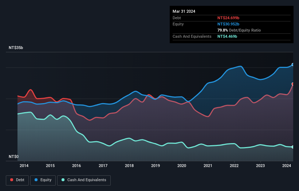Click the Equity label in tooltip
This screenshot has width=299, height=191.
[178, 24]
